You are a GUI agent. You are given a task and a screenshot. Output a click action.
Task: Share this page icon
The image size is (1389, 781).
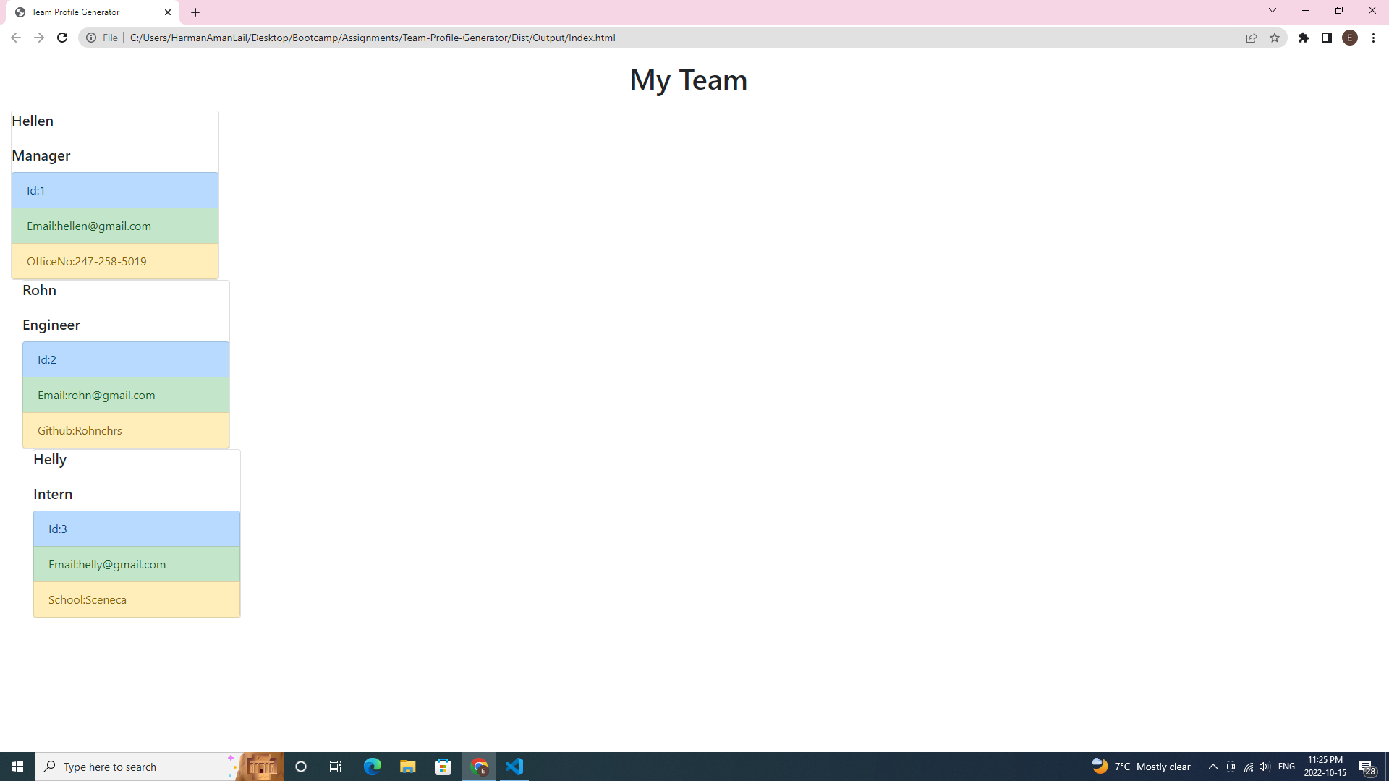(x=1252, y=38)
